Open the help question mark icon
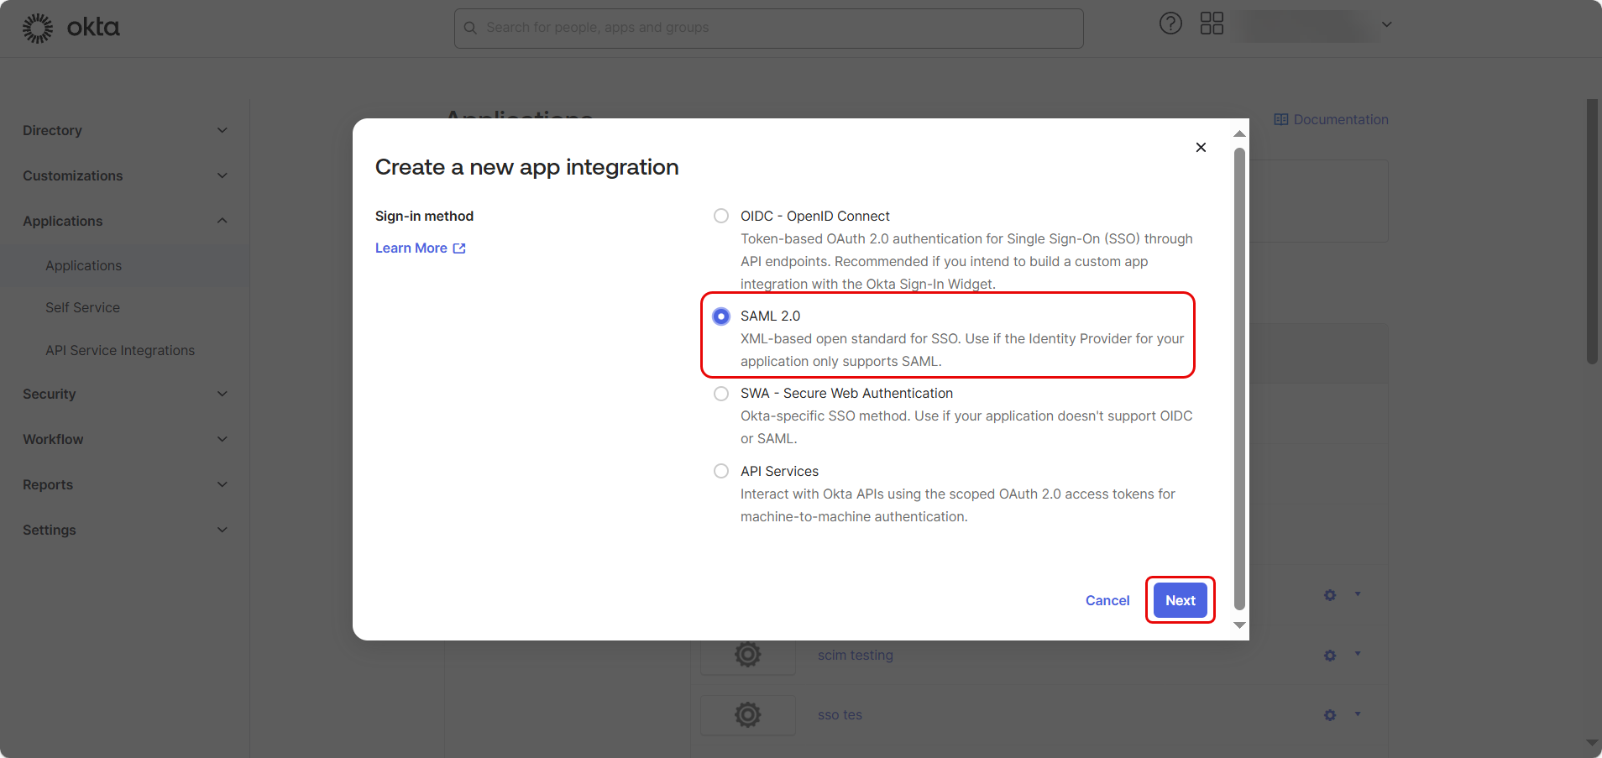Screen dimensions: 1602x758 (1170, 24)
